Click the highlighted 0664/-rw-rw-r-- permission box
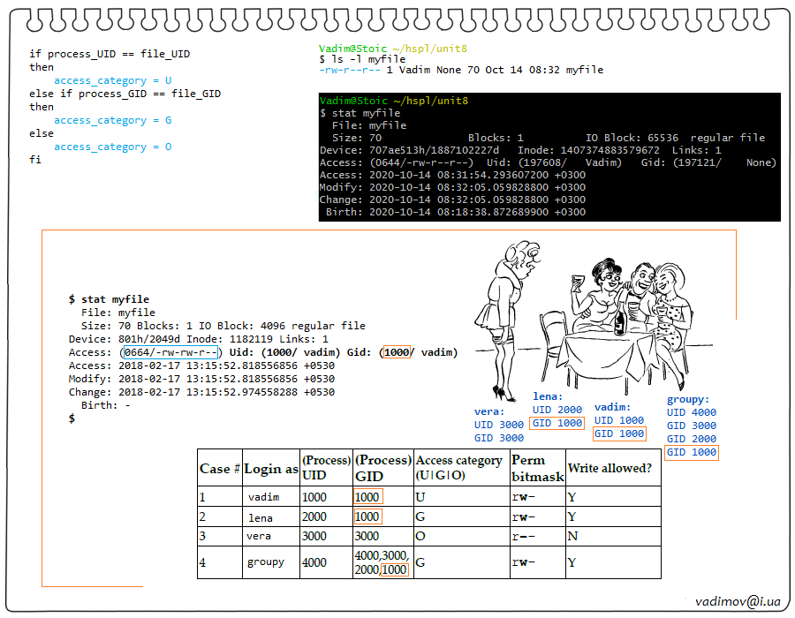 [170, 352]
